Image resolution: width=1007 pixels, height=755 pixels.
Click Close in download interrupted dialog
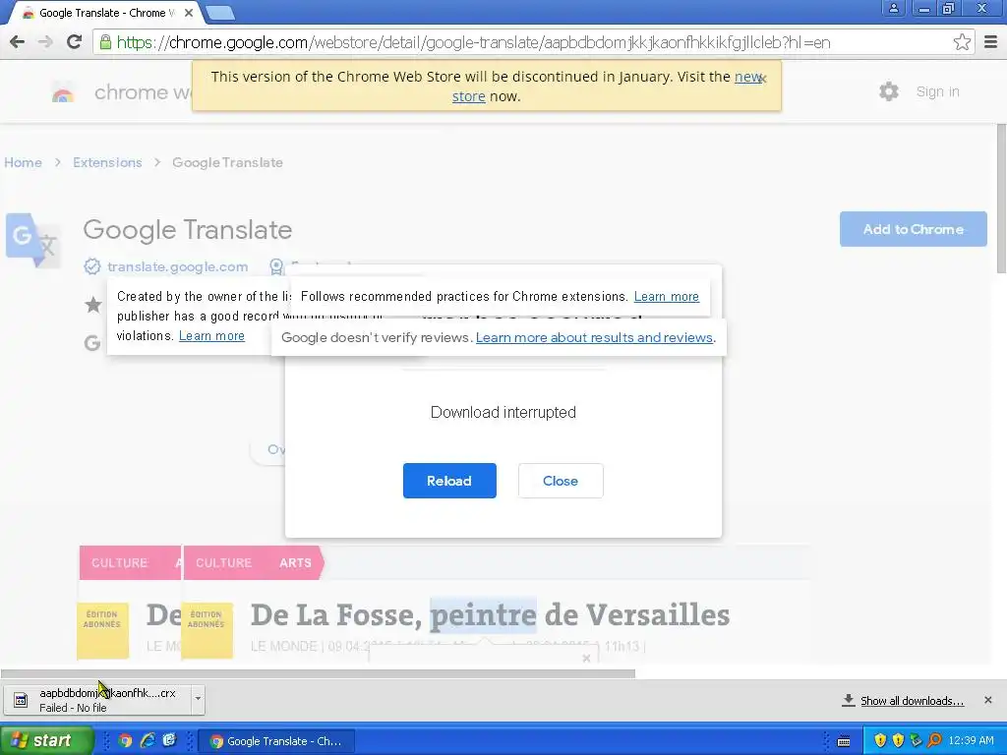[x=561, y=480]
